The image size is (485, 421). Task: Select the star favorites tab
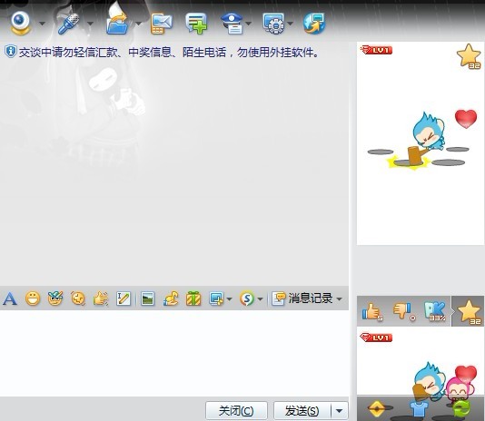pyautogui.click(x=469, y=311)
